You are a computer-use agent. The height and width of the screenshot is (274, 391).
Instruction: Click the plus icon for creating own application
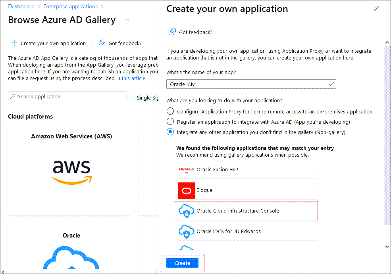pos(14,43)
